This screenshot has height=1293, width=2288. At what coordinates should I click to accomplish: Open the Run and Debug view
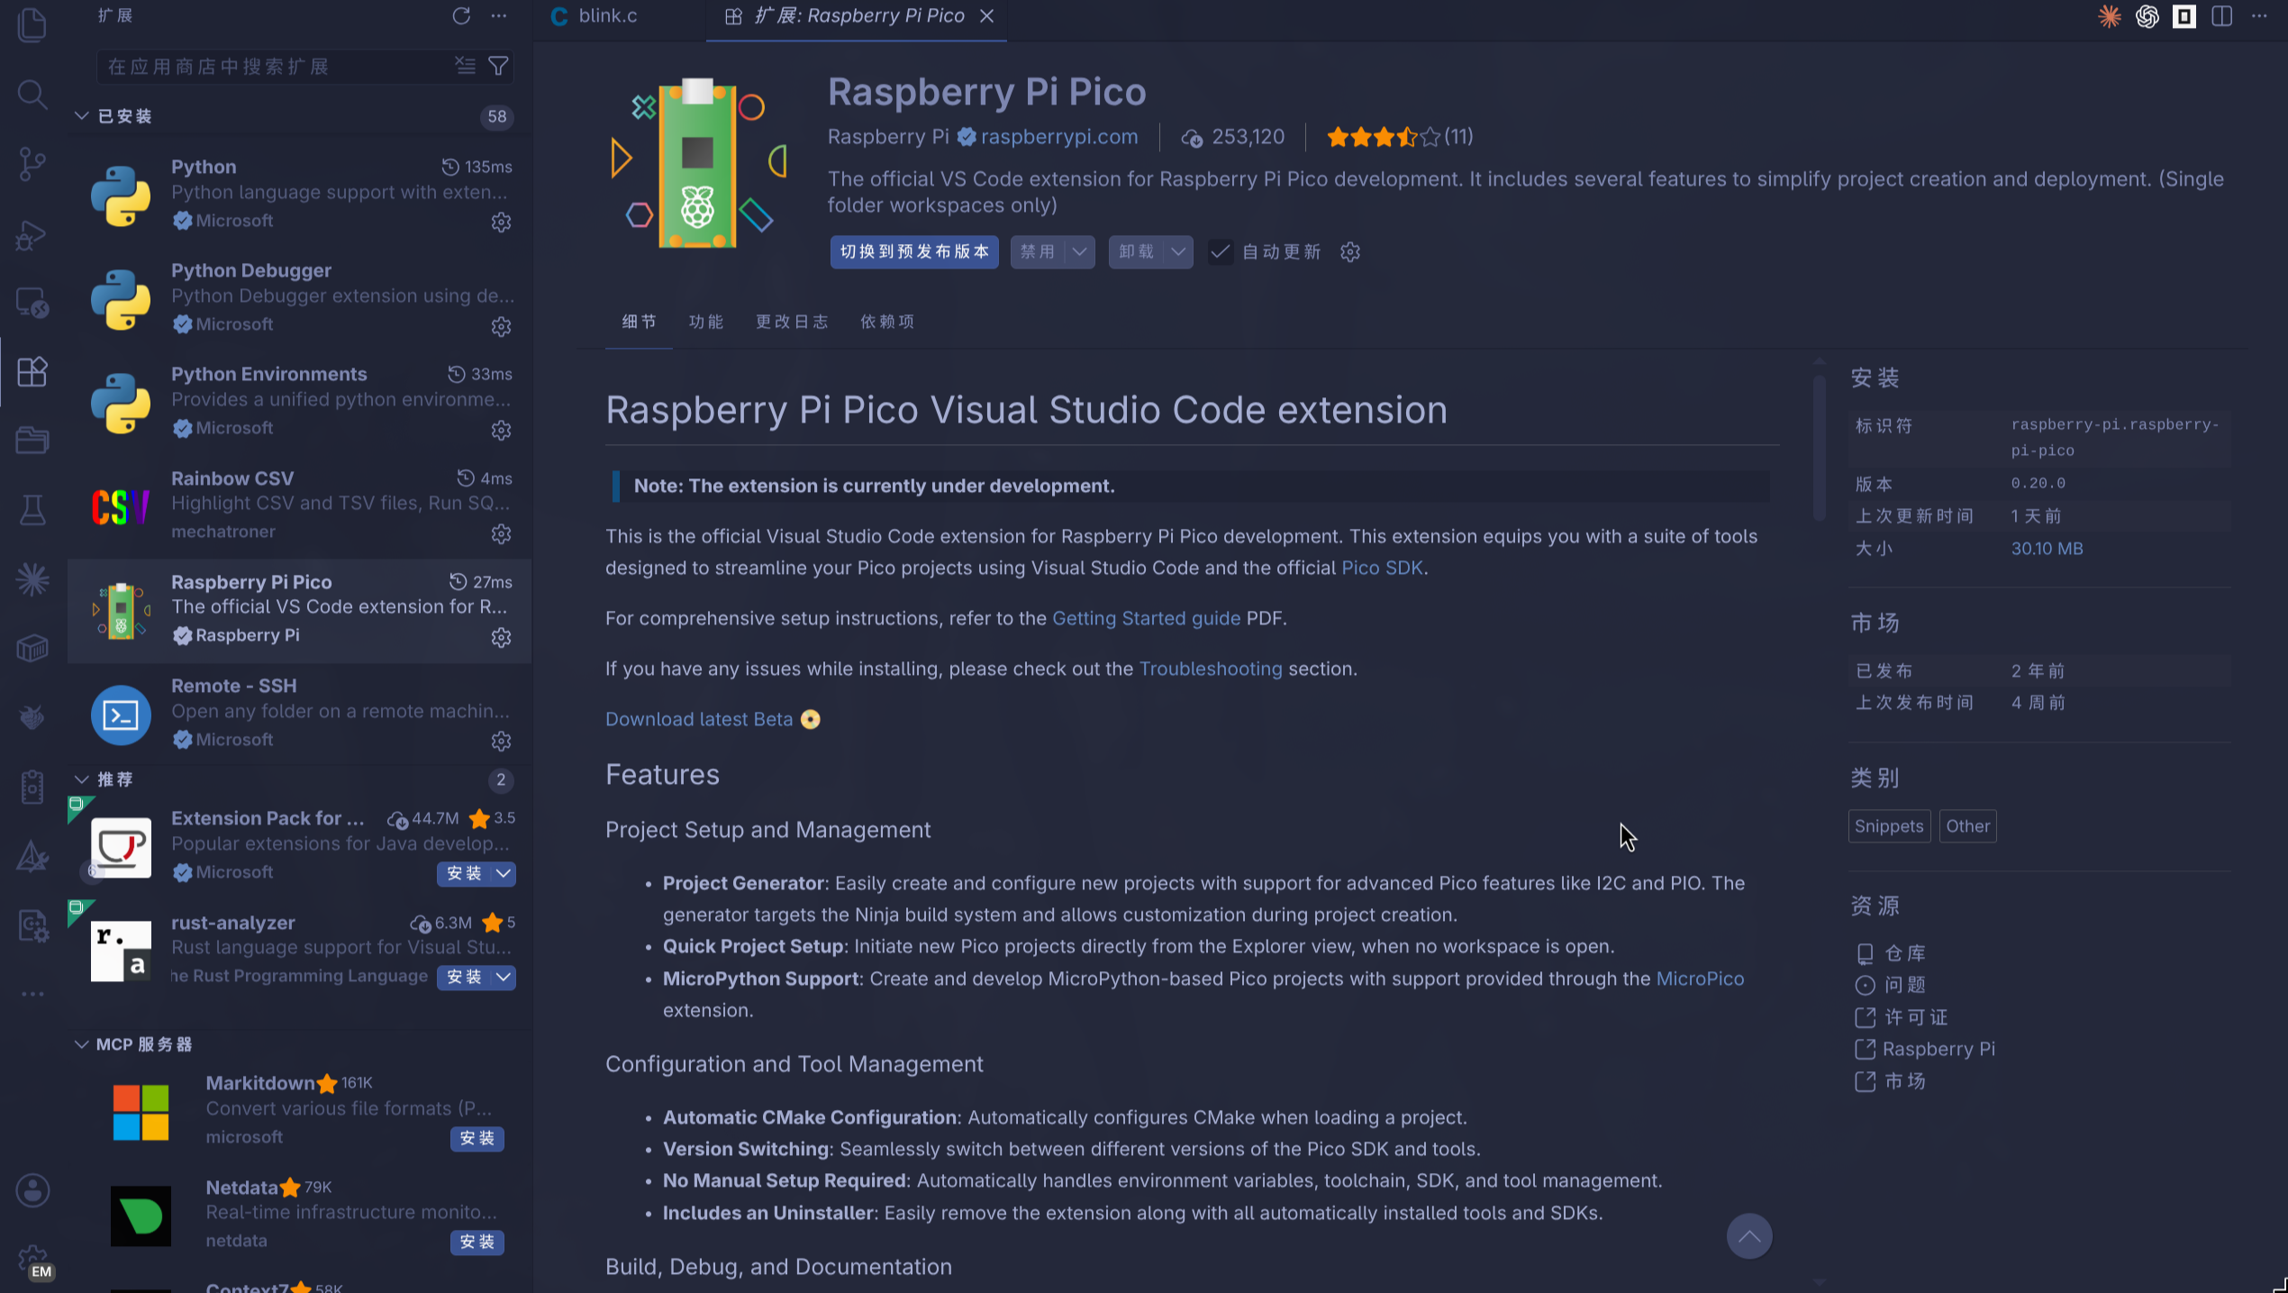pos(32,234)
